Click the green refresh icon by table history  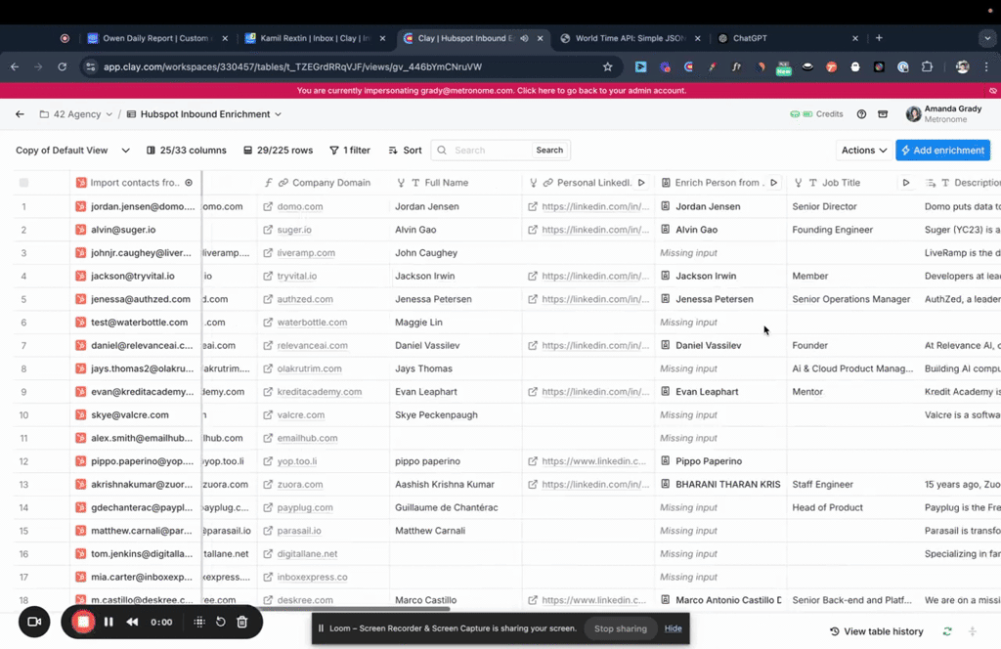pyautogui.click(x=946, y=631)
